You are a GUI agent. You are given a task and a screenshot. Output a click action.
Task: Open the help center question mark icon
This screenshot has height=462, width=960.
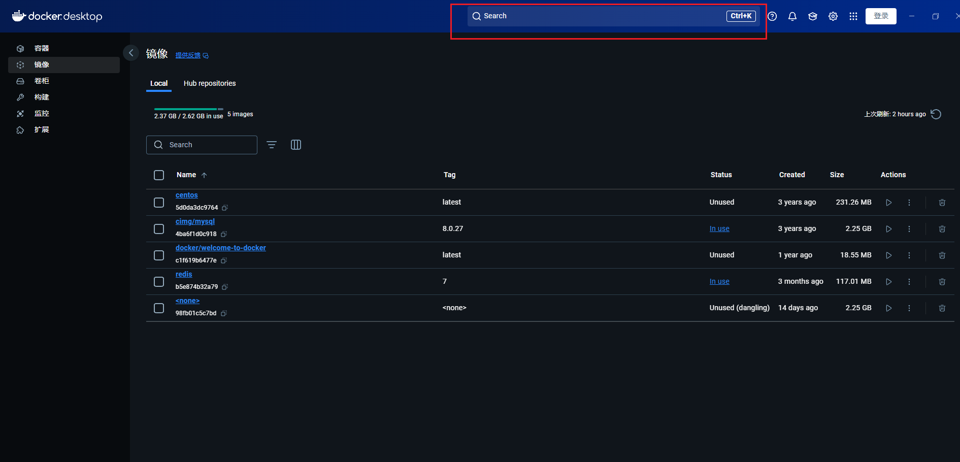(772, 16)
